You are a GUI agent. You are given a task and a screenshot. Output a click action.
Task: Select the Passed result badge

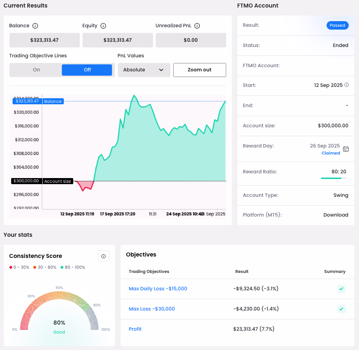coord(337,25)
